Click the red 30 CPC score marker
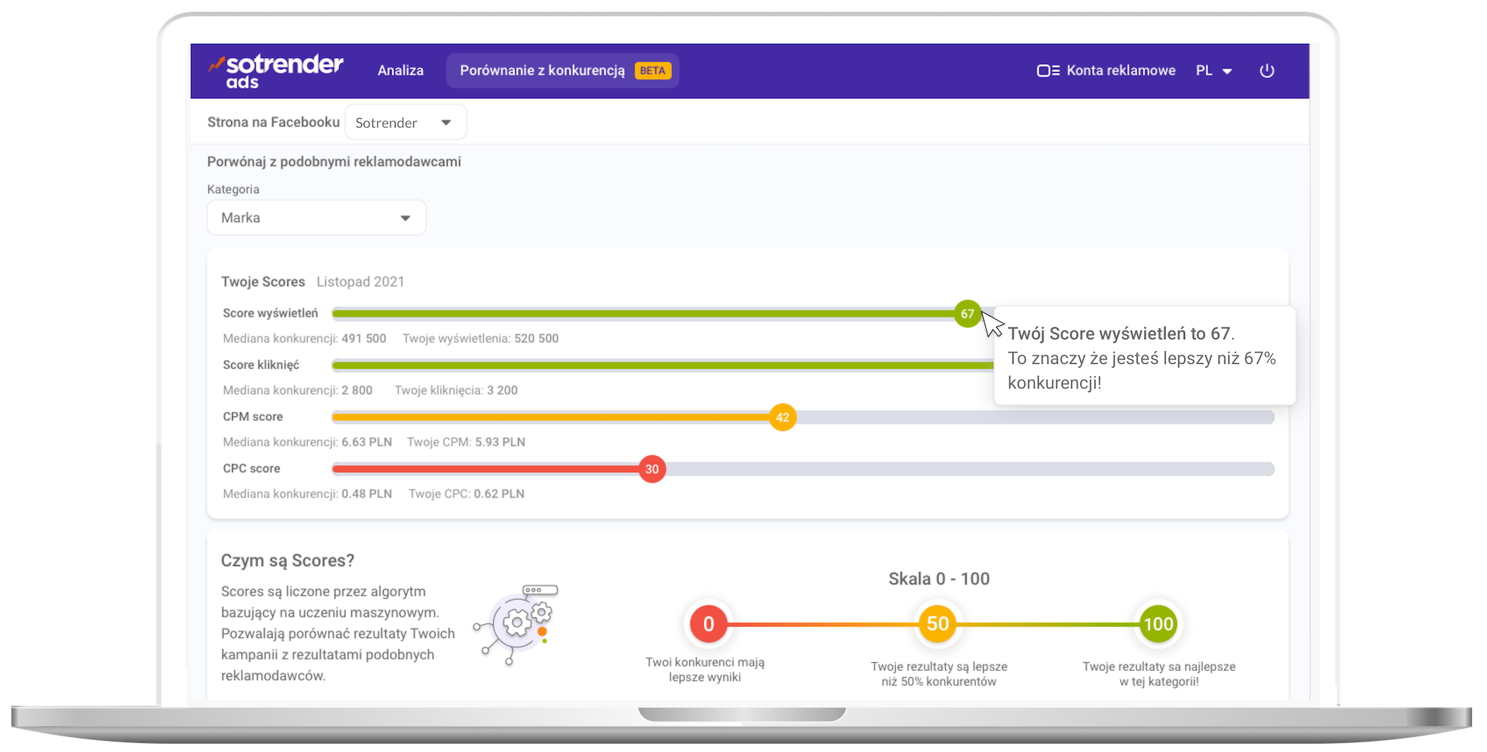 click(x=652, y=469)
